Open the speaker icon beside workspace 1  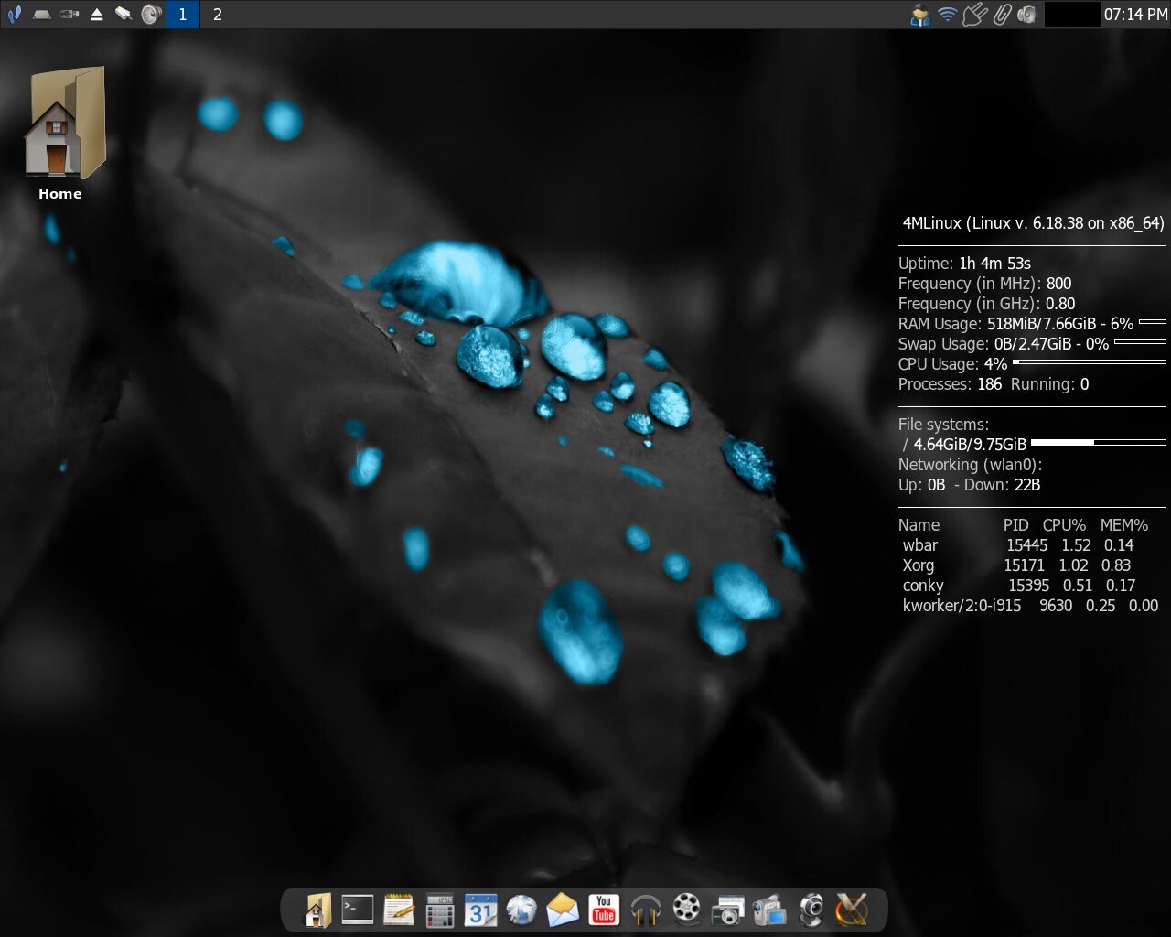pyautogui.click(x=152, y=15)
